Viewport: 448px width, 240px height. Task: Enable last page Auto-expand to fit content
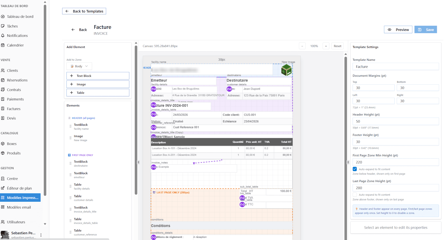point(355,195)
